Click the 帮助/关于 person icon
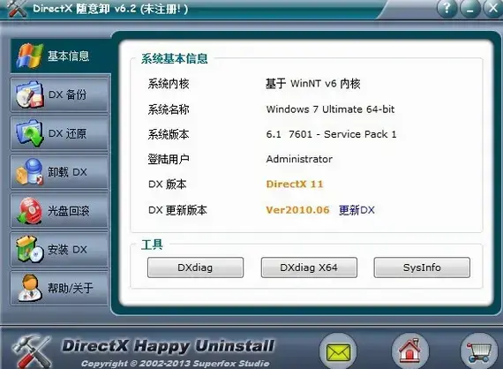This screenshot has width=503, height=369. (x=29, y=288)
